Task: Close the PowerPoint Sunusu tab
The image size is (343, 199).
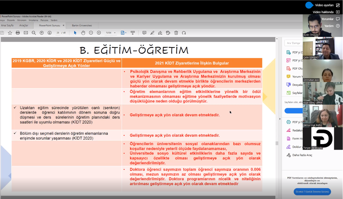Action: coord(64,25)
